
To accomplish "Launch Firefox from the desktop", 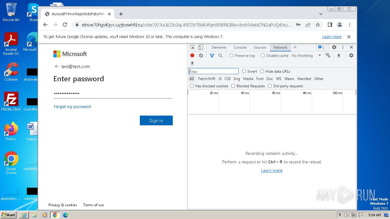I will pos(11,131).
